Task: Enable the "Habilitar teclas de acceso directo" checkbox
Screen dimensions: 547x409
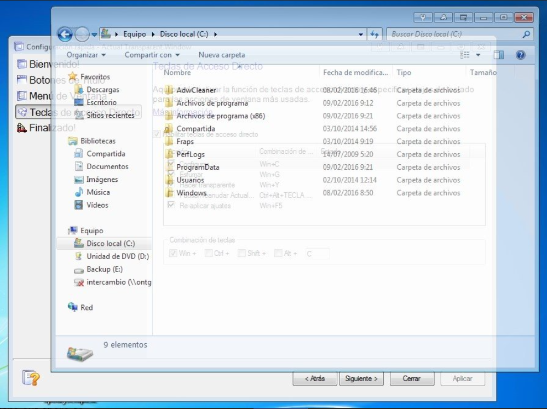Action: click(x=156, y=135)
